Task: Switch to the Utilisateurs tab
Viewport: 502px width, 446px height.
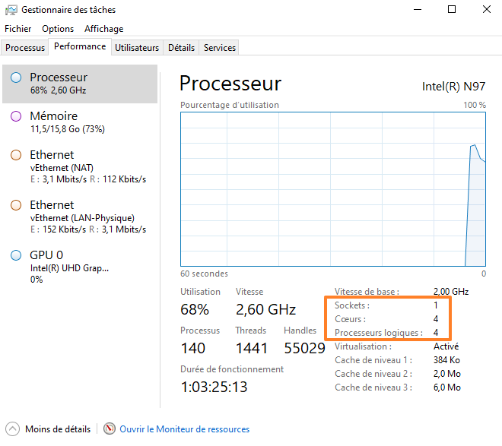Action: tap(137, 47)
